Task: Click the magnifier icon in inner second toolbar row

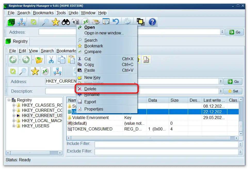Action: [x=23, y=71]
